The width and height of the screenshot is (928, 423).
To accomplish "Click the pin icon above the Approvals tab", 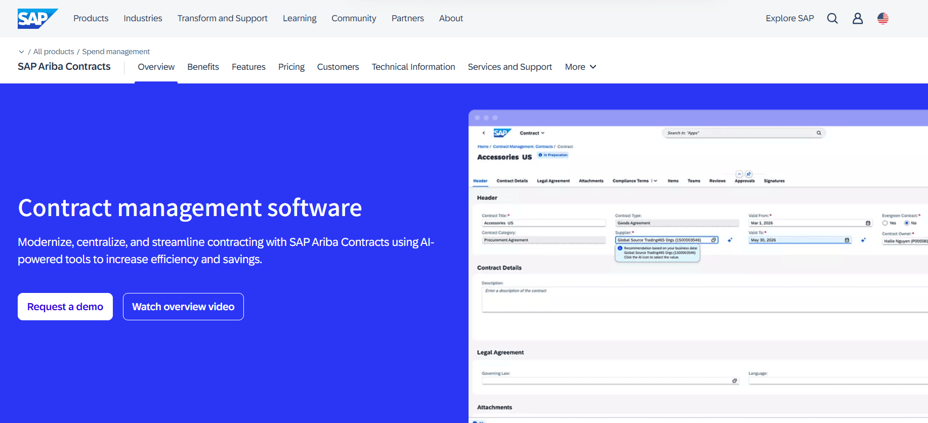I will (749, 174).
